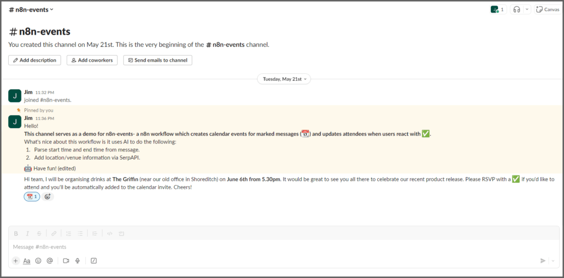View channel members count in header
The width and height of the screenshot is (564, 278).
click(497, 9)
